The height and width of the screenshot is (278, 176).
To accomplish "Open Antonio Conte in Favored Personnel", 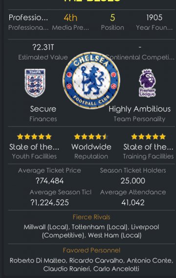I will click(149, 260).
